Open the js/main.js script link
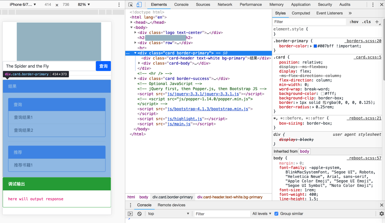The width and height of the screenshot is (385, 223). tap(179, 124)
